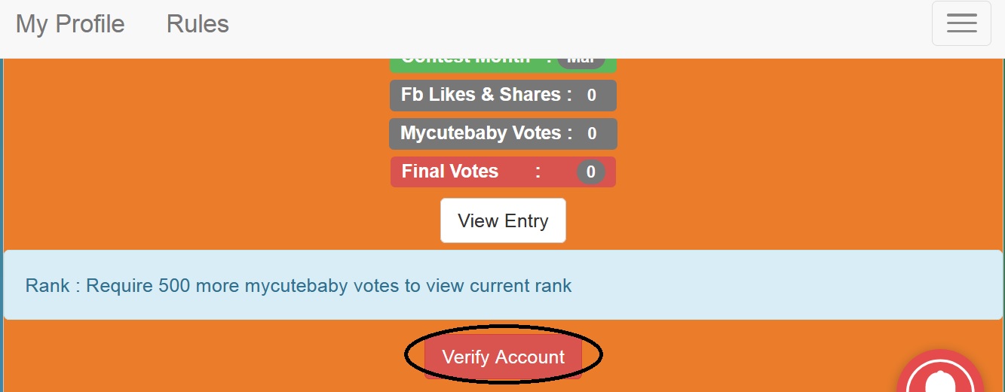Click the number 500 in the rank message
Image resolution: width=1005 pixels, height=392 pixels.
(x=174, y=286)
